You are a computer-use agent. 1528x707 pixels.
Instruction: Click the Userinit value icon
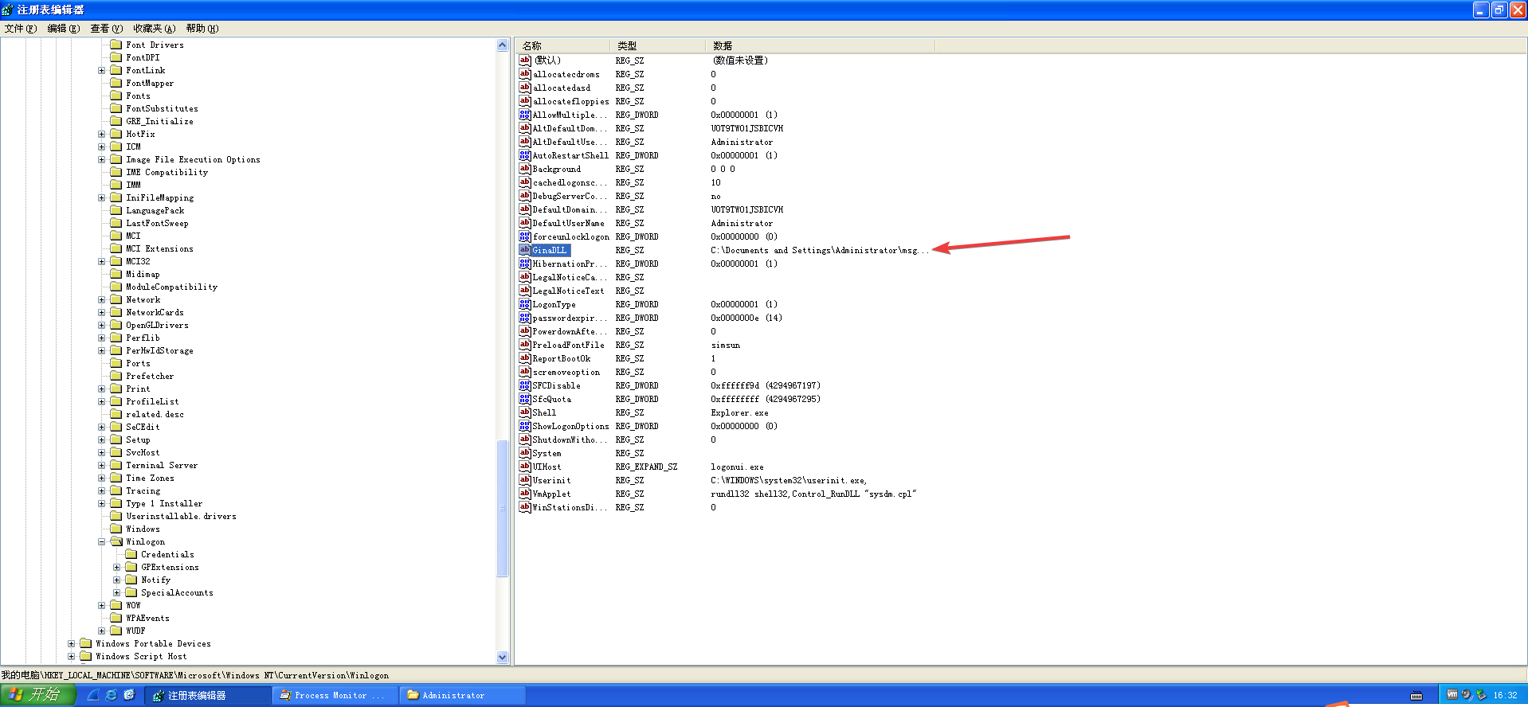tap(524, 480)
